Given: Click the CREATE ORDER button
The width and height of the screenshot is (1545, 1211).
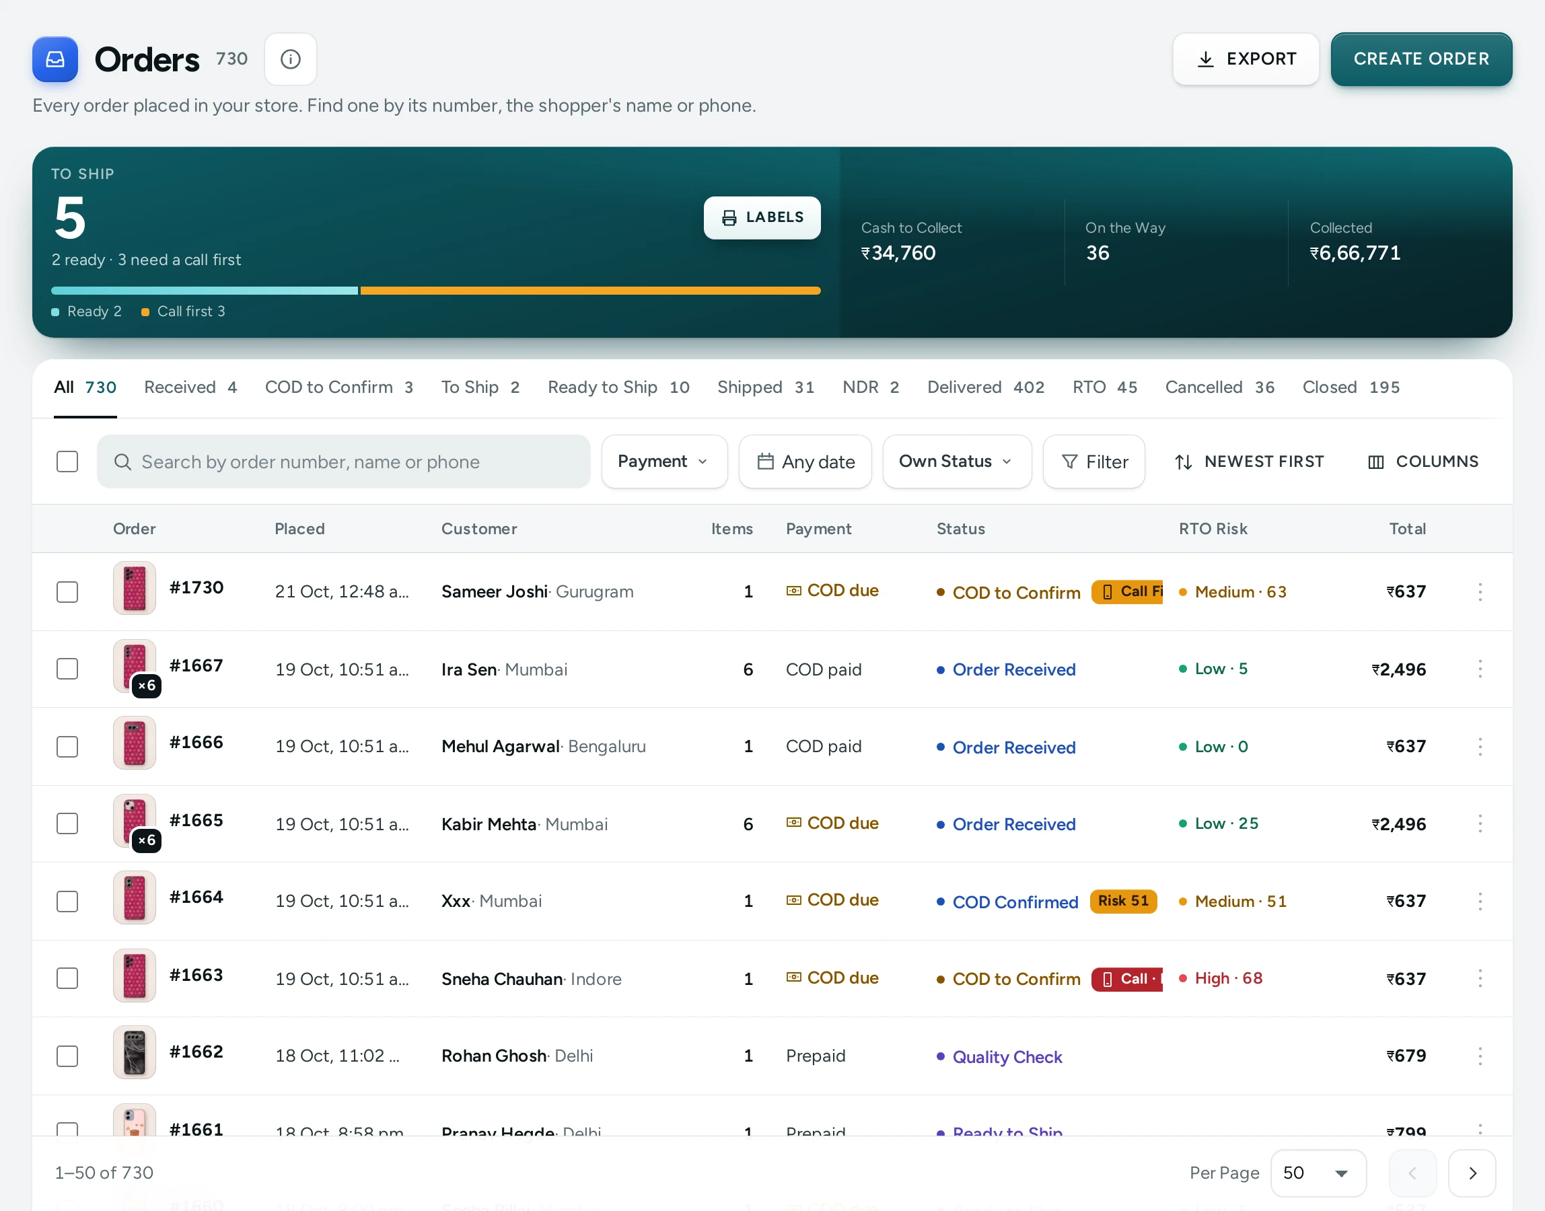Looking at the screenshot, I should click(1421, 59).
